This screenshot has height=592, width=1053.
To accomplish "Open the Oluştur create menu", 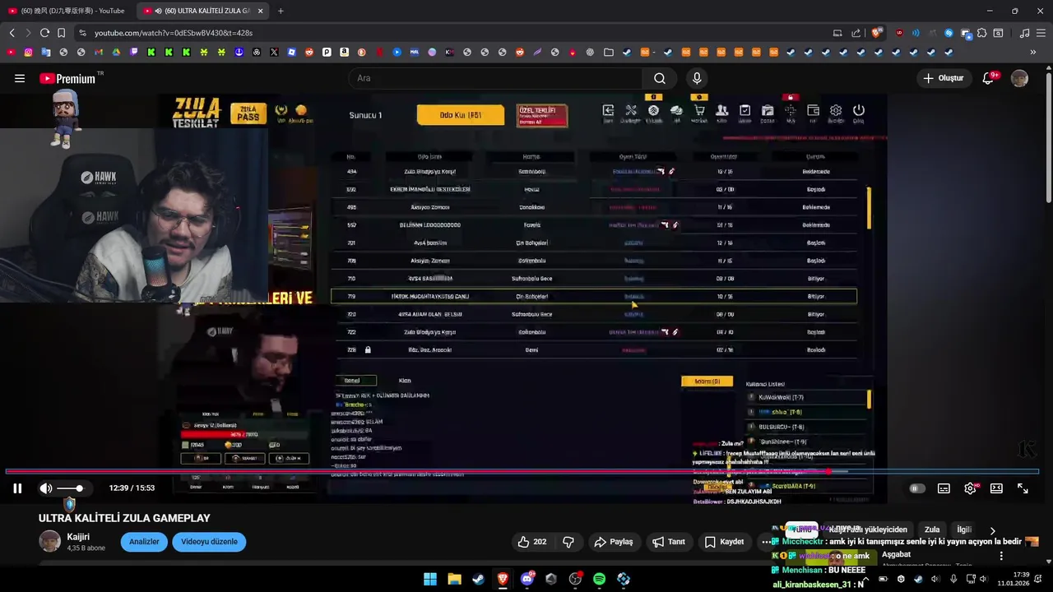I will tap(943, 78).
